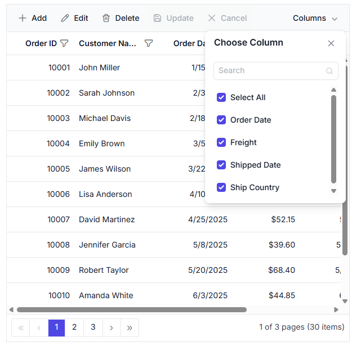Viewport: 352px width, 346px height.
Task: Select the Robert Taylor row
Action: [x=174, y=270]
